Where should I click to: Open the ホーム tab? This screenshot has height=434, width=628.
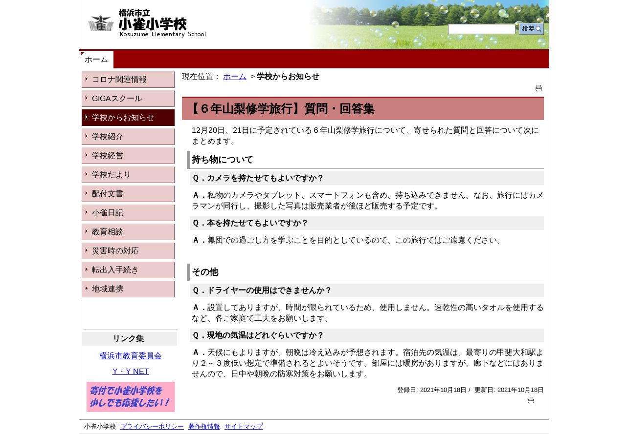[x=96, y=60]
